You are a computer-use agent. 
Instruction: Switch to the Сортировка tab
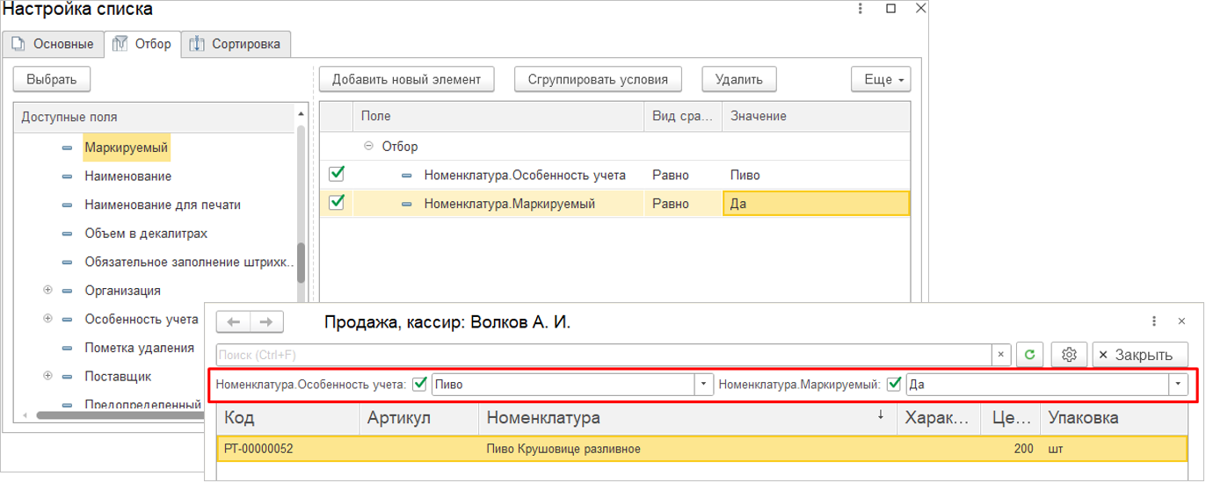pyautogui.click(x=236, y=44)
